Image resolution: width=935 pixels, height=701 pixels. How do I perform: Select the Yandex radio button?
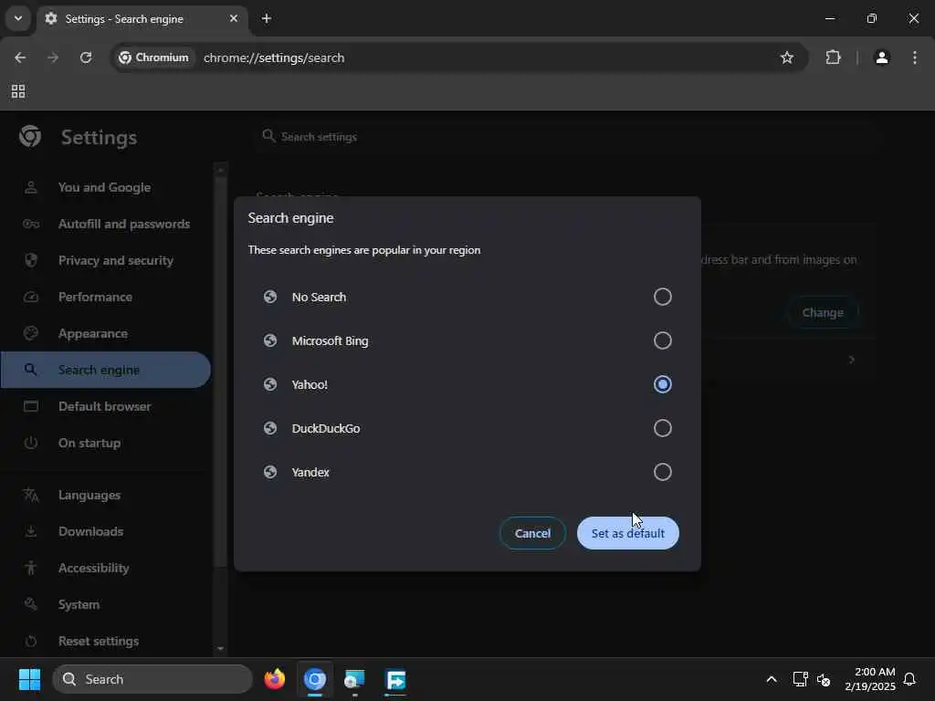click(x=662, y=472)
